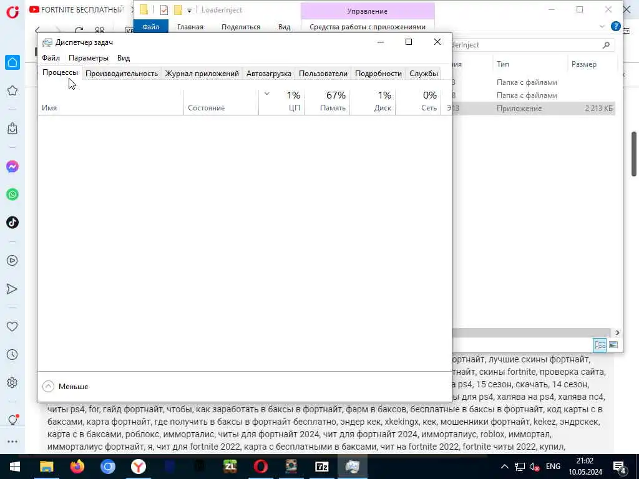
Task: Open Вид menu in Task Manager
Action: [124, 58]
